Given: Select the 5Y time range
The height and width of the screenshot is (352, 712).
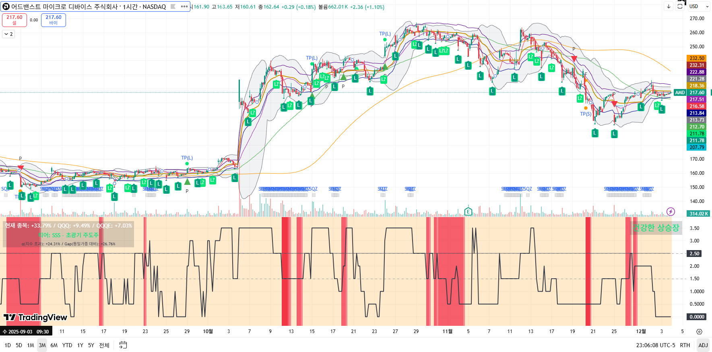Looking at the screenshot, I should point(91,345).
